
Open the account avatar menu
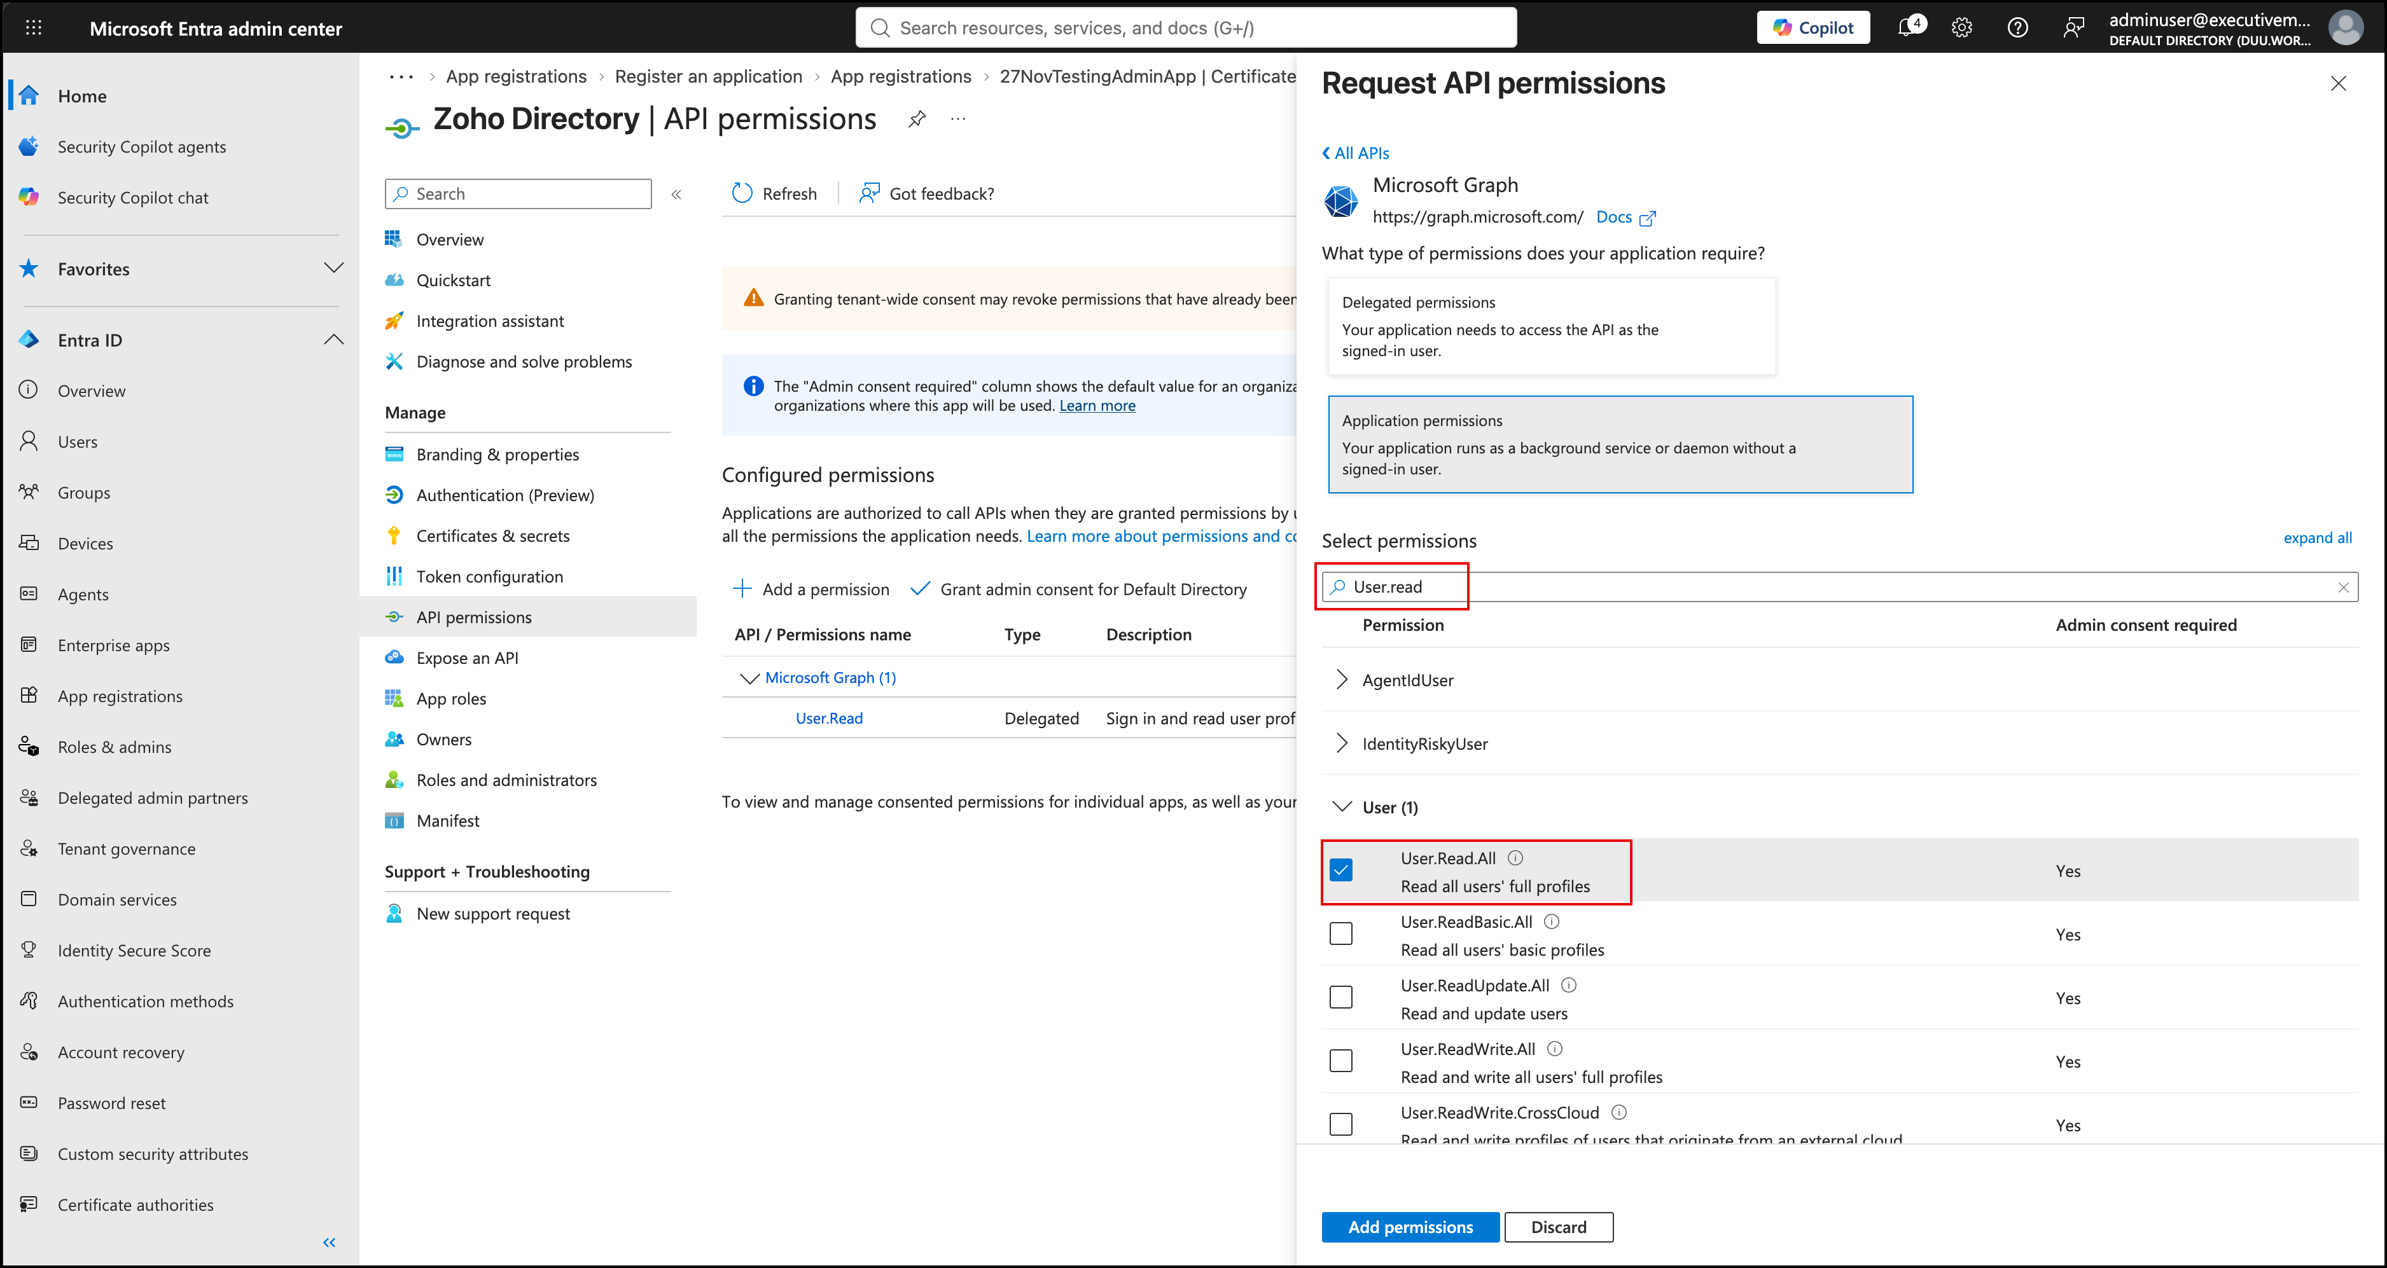click(x=2345, y=28)
